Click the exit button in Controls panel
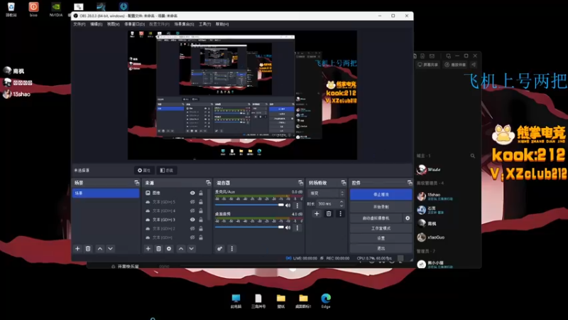The width and height of the screenshot is (568, 320). coord(381,248)
